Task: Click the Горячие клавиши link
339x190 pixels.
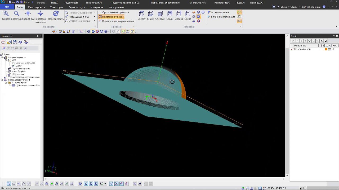Action: tap(310, 7)
